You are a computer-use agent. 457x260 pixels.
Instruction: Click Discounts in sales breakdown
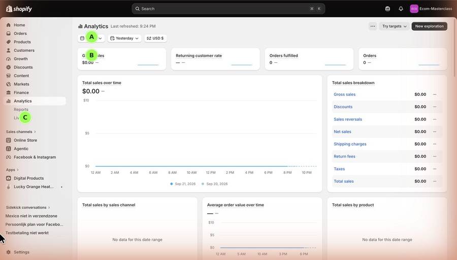pyautogui.click(x=343, y=107)
